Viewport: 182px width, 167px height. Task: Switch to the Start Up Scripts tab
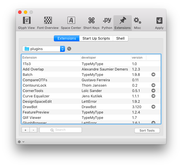[96, 38]
